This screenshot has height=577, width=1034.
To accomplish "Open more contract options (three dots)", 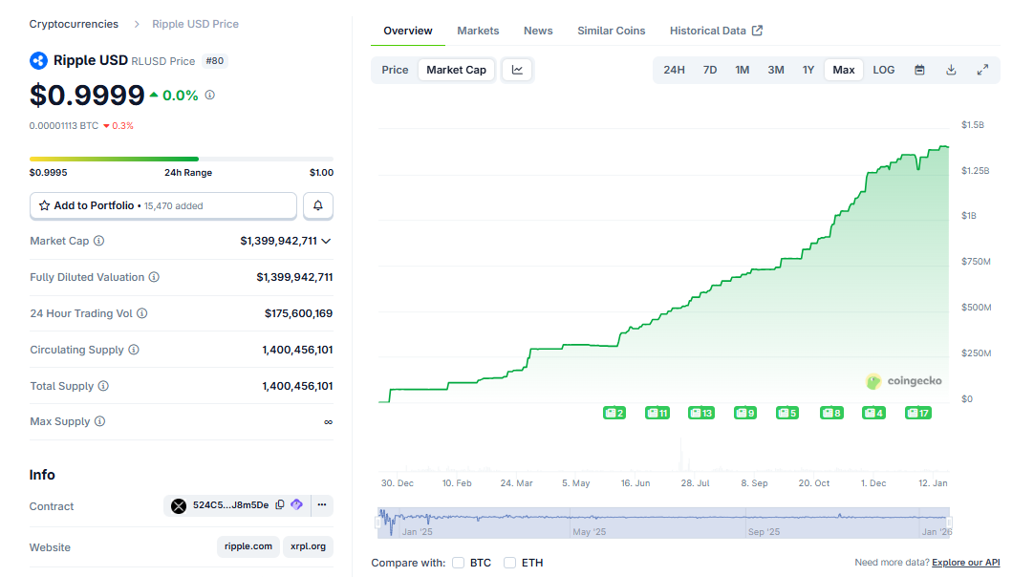I will [322, 505].
